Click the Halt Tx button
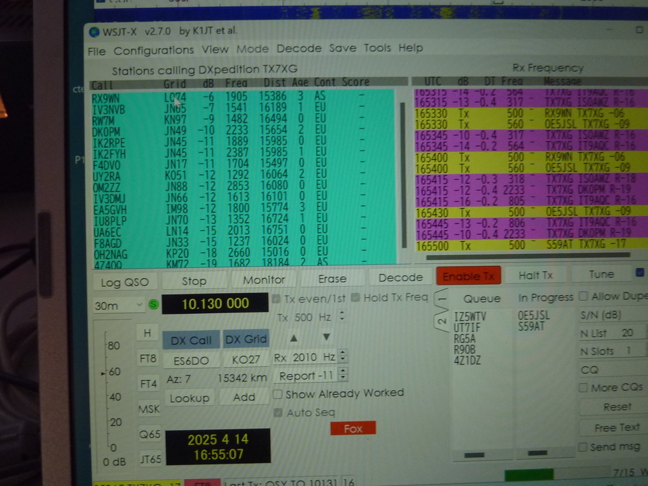This screenshot has width=648, height=486. tap(535, 275)
